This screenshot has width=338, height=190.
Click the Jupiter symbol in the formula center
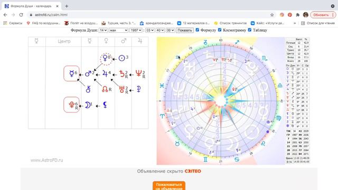(105, 74)
